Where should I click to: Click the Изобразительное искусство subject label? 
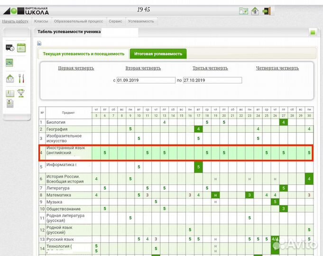point(64,138)
